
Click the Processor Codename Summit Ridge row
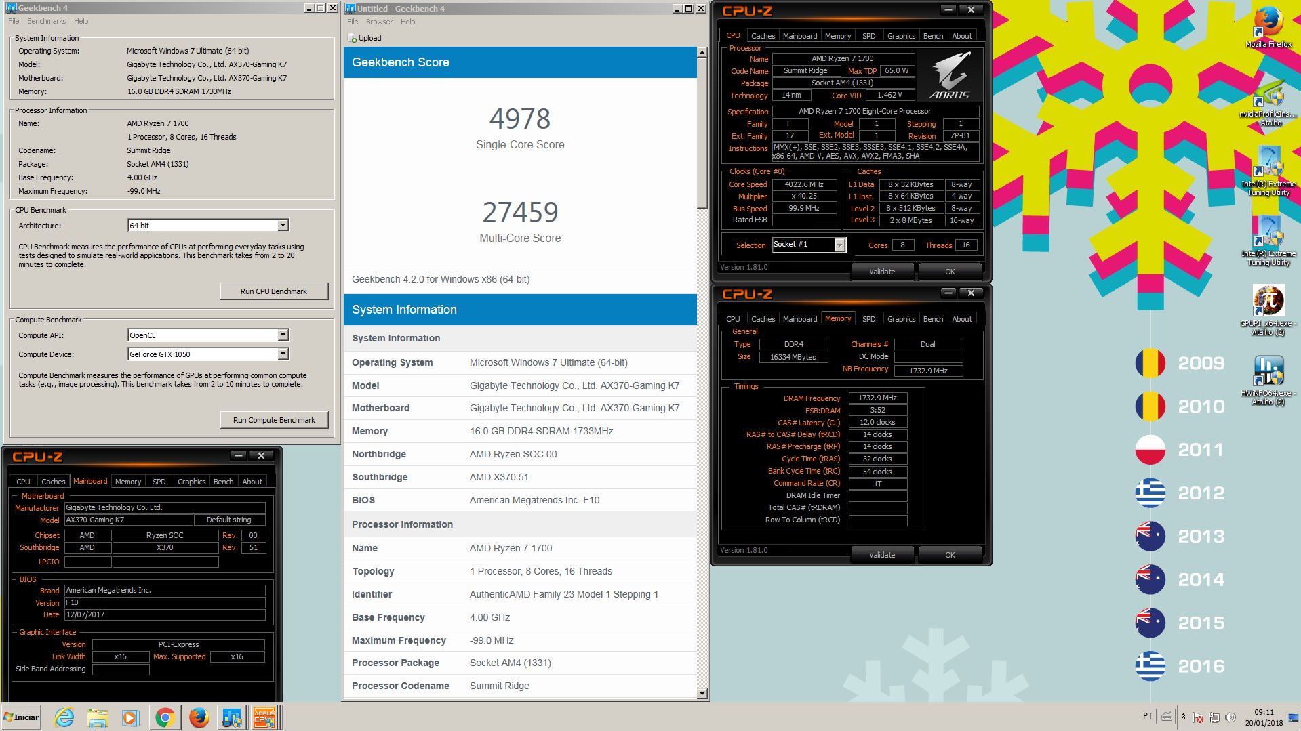520,686
